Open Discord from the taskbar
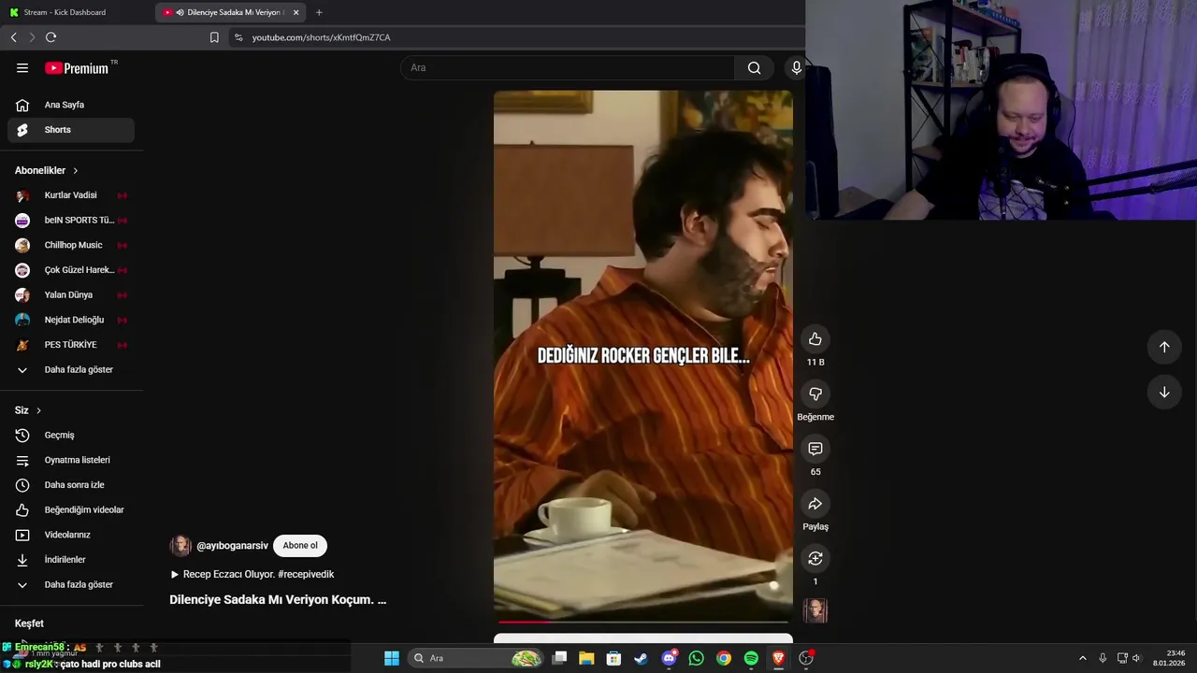1197x673 pixels. coord(669,658)
